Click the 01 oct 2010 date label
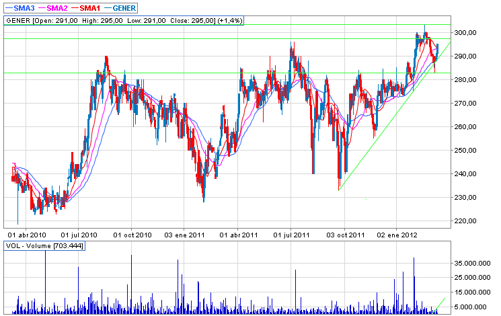 (x=132, y=235)
